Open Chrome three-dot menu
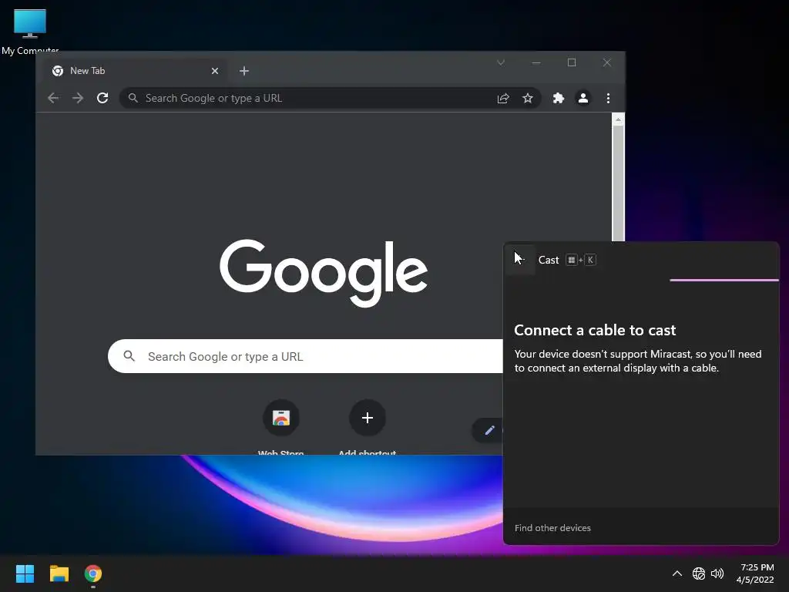Viewport: 789px width, 592px height. (x=609, y=98)
